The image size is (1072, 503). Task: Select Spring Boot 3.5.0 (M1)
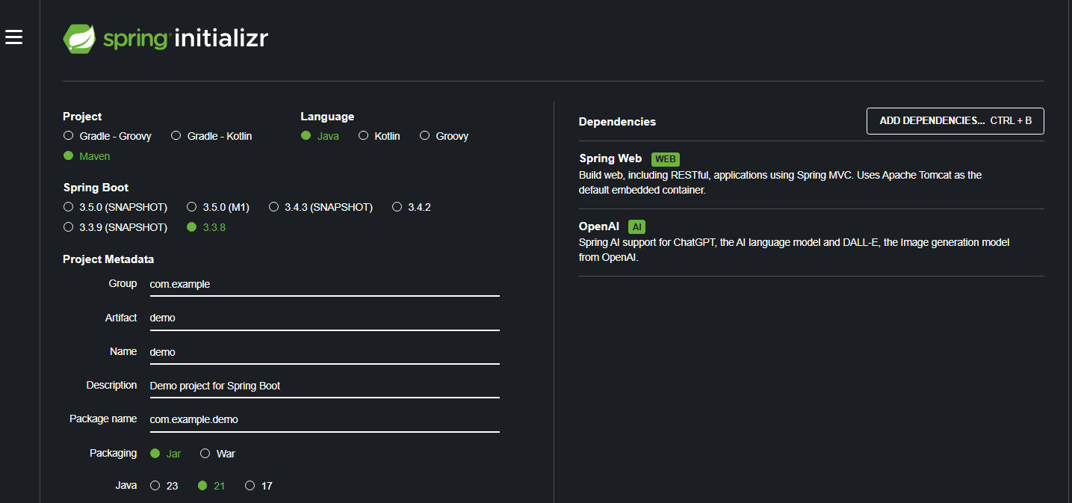click(x=192, y=207)
